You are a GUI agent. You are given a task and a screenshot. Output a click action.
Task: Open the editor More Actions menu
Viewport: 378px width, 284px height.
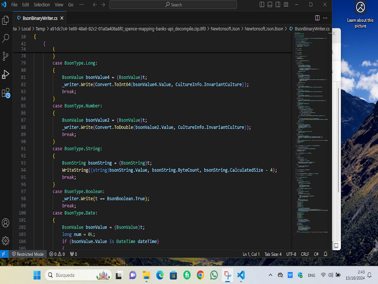click(x=324, y=18)
